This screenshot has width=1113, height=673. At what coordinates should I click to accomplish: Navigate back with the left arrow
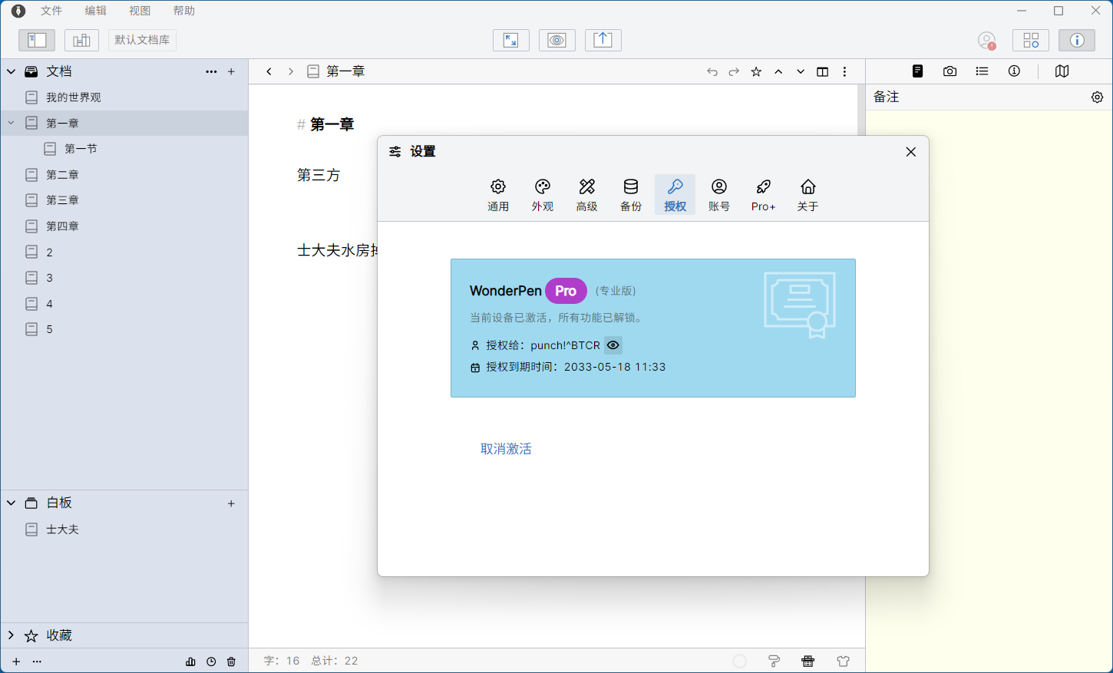pos(269,71)
